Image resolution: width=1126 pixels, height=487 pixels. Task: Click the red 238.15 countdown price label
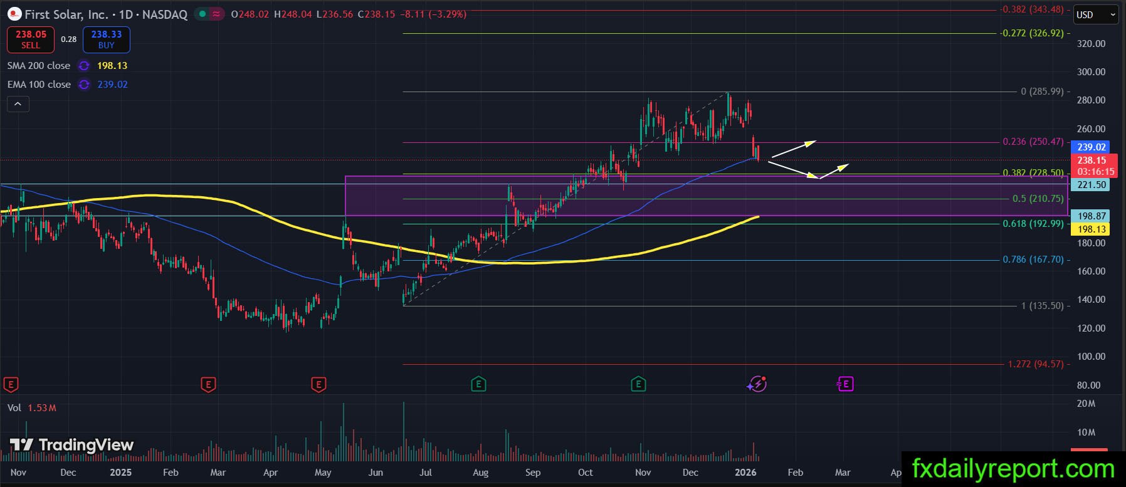click(1095, 166)
